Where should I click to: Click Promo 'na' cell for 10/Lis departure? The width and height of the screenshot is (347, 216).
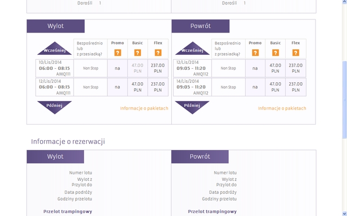[118, 68]
